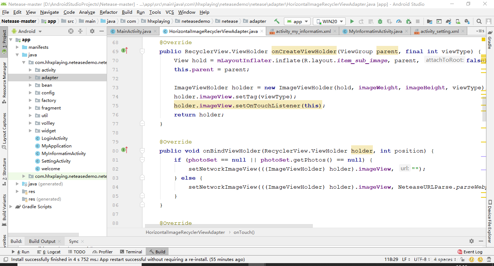Collapse the java folder node
Screen dimensions: 494x266
17,55
